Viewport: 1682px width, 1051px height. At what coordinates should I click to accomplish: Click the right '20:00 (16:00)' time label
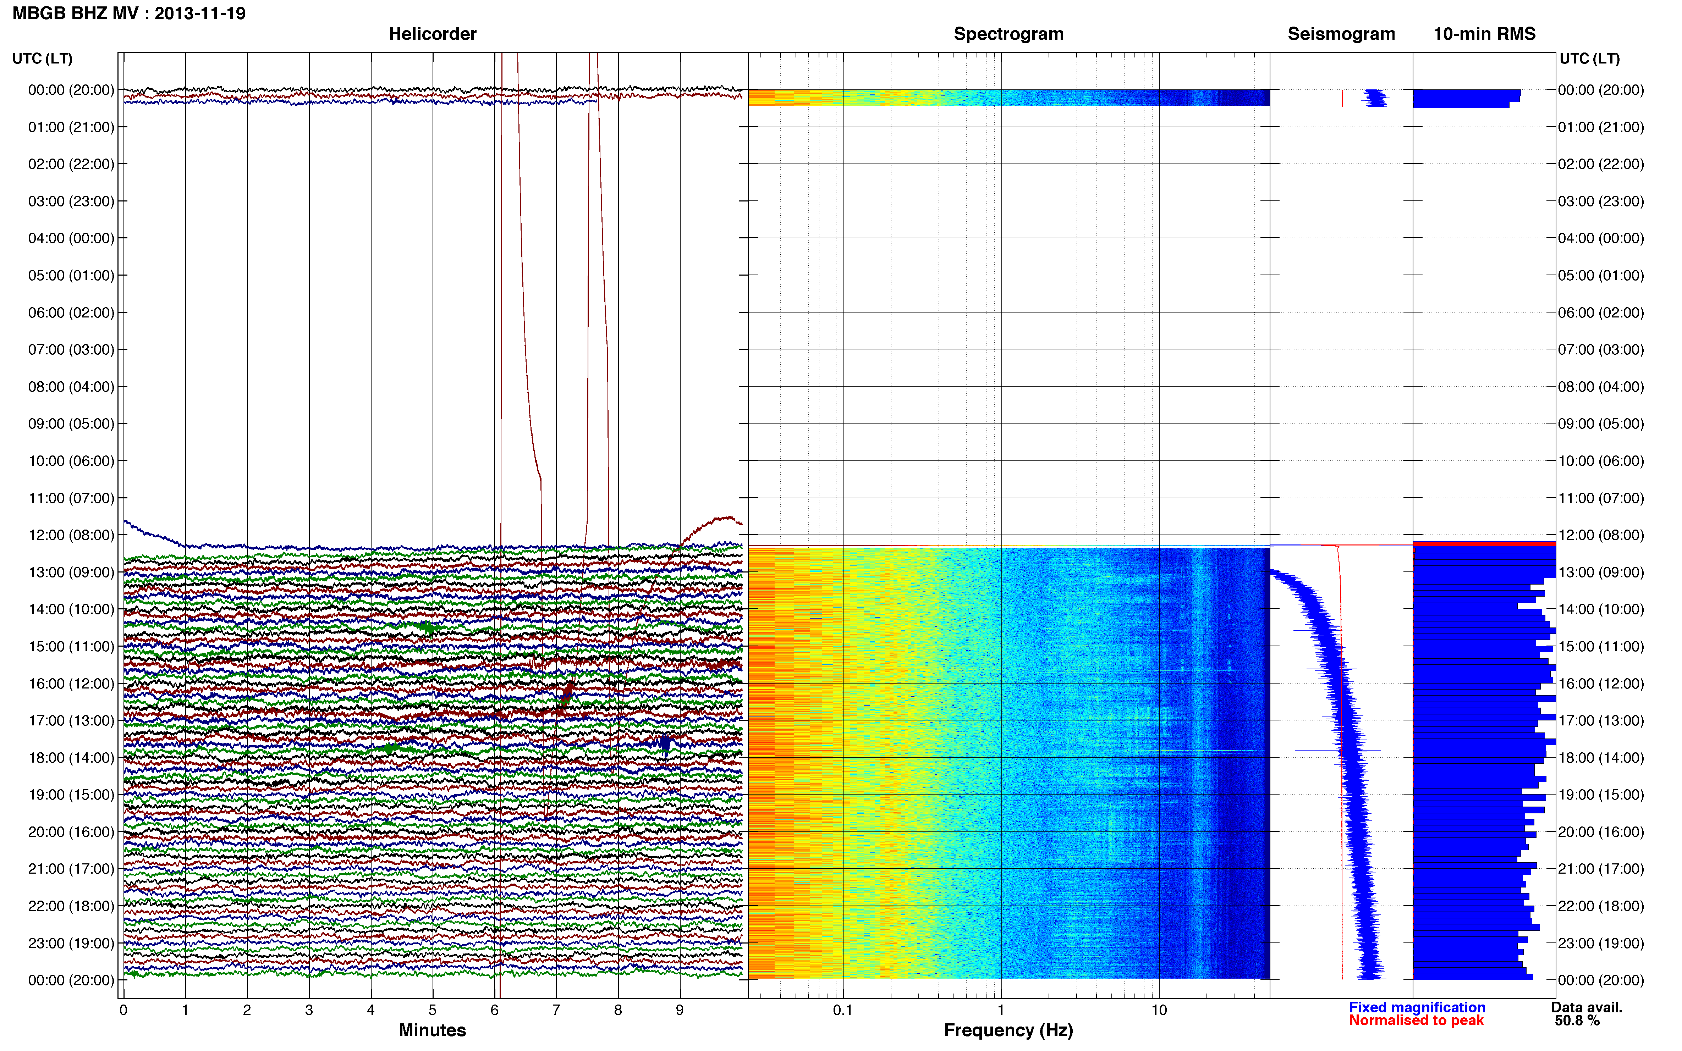pos(1601,832)
